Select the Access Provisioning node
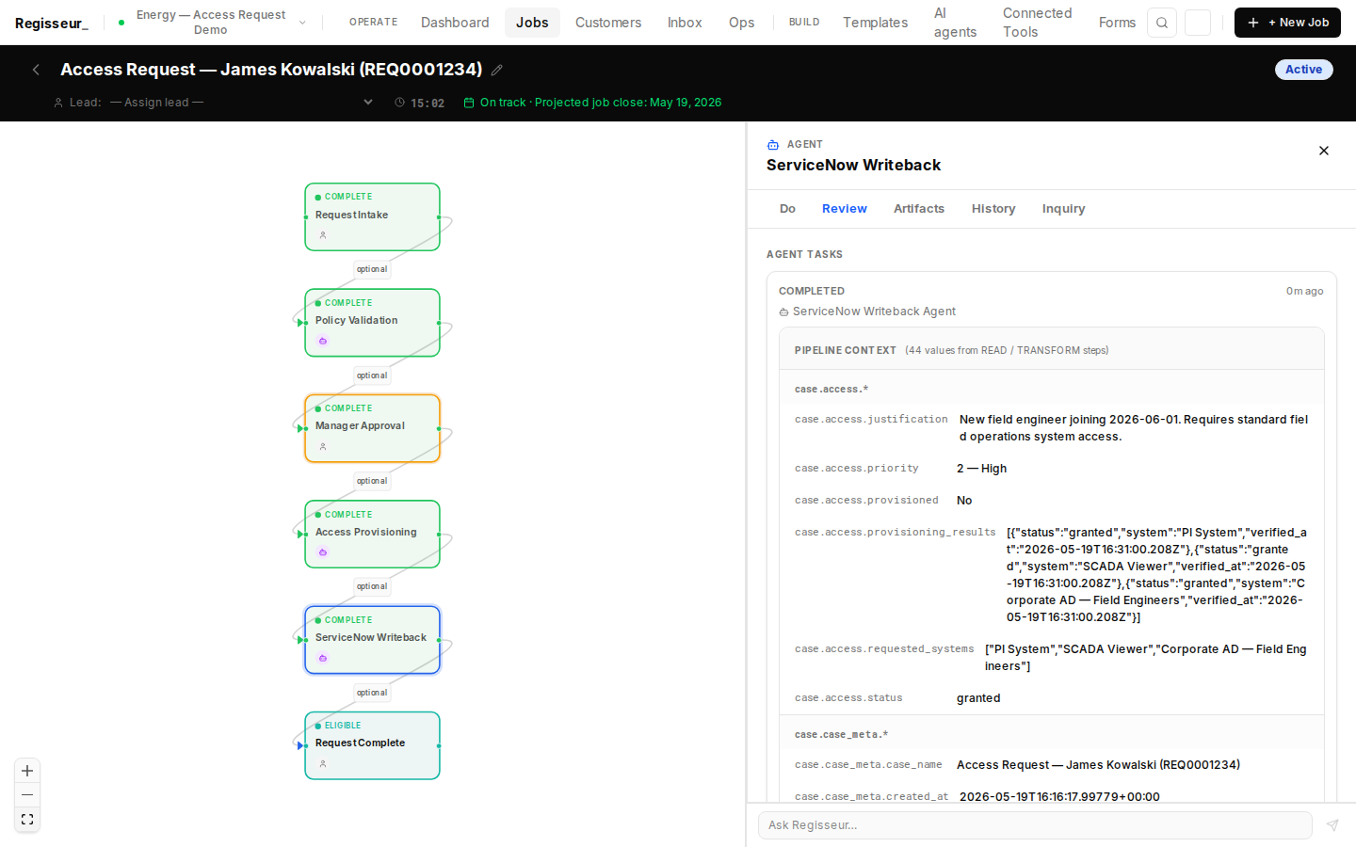 372,534
